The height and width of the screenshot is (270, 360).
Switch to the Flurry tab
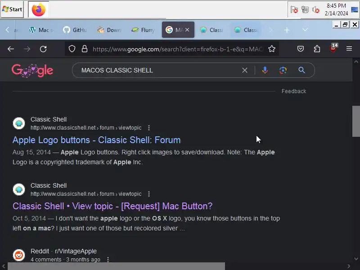pos(143,30)
